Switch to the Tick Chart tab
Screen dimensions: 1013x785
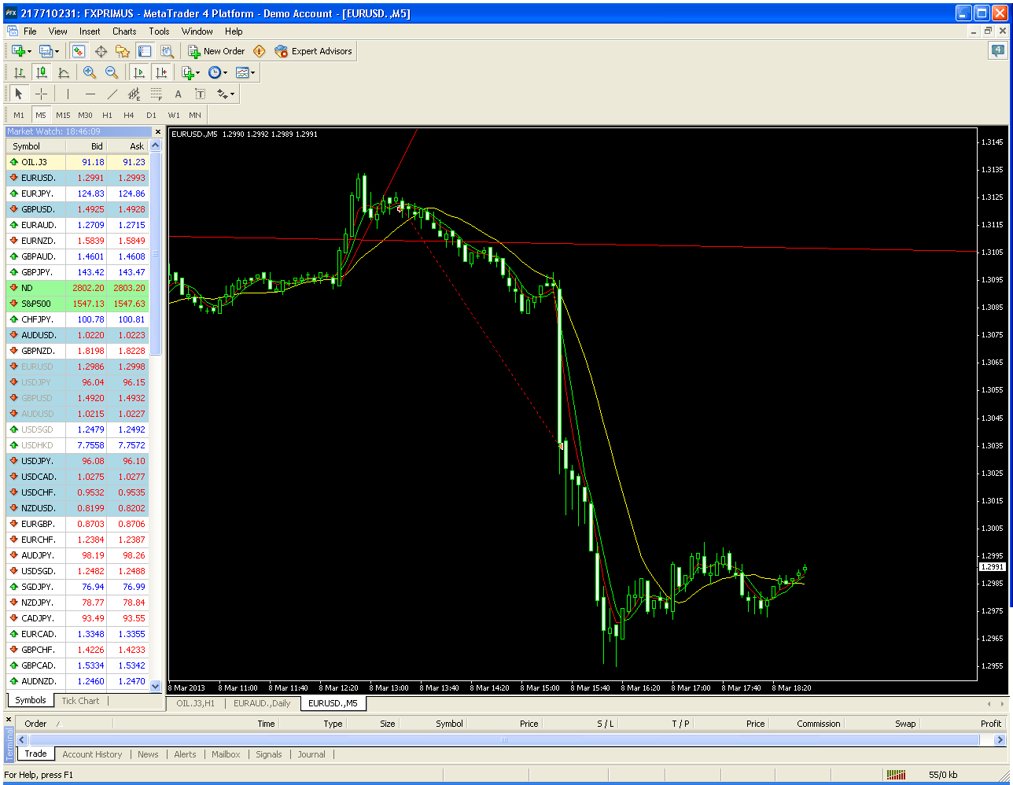pos(80,700)
